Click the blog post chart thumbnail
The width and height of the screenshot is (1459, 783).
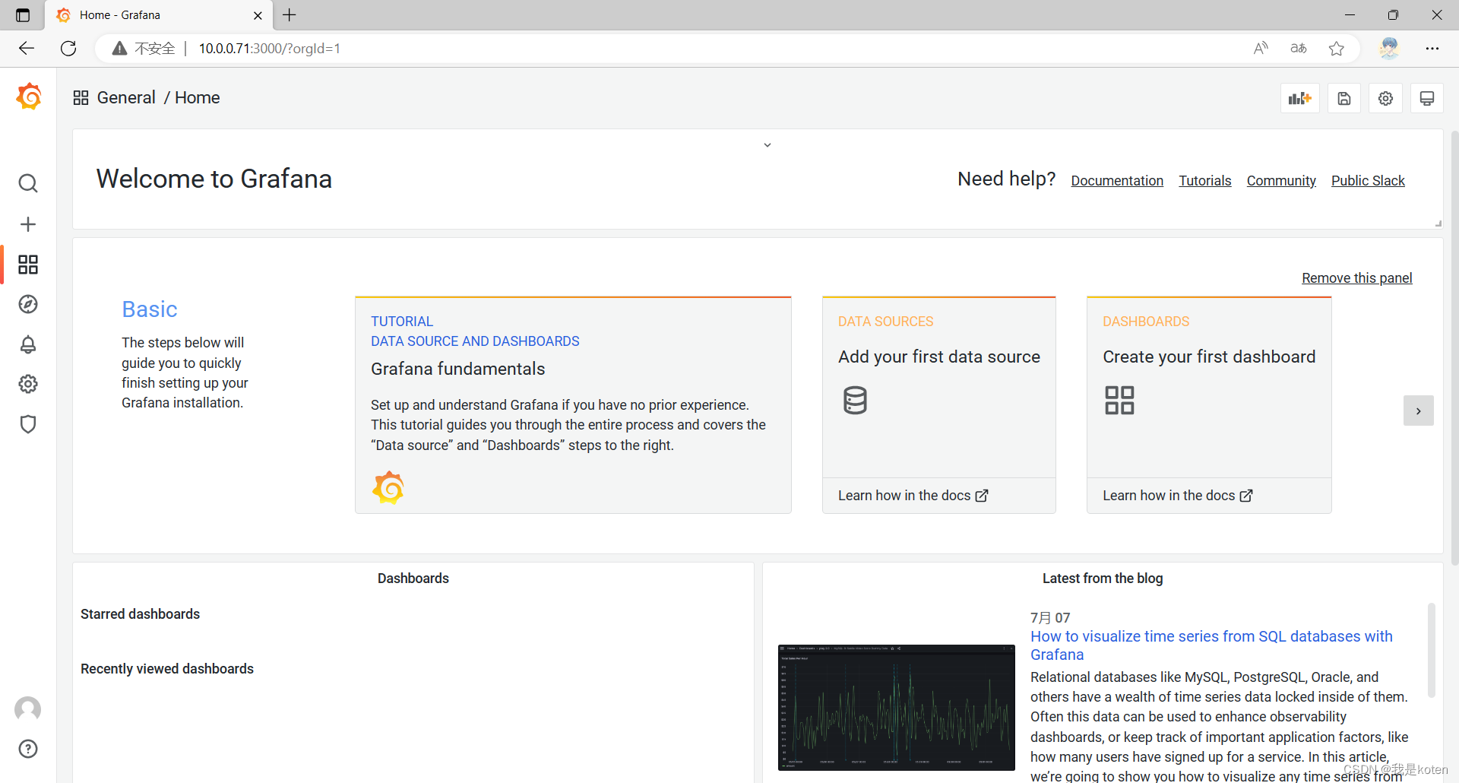point(897,708)
